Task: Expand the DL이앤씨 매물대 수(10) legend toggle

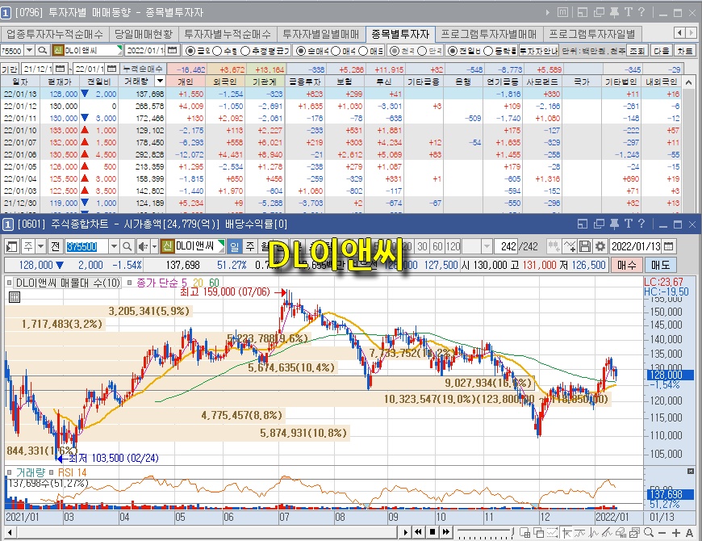Action: (10, 283)
